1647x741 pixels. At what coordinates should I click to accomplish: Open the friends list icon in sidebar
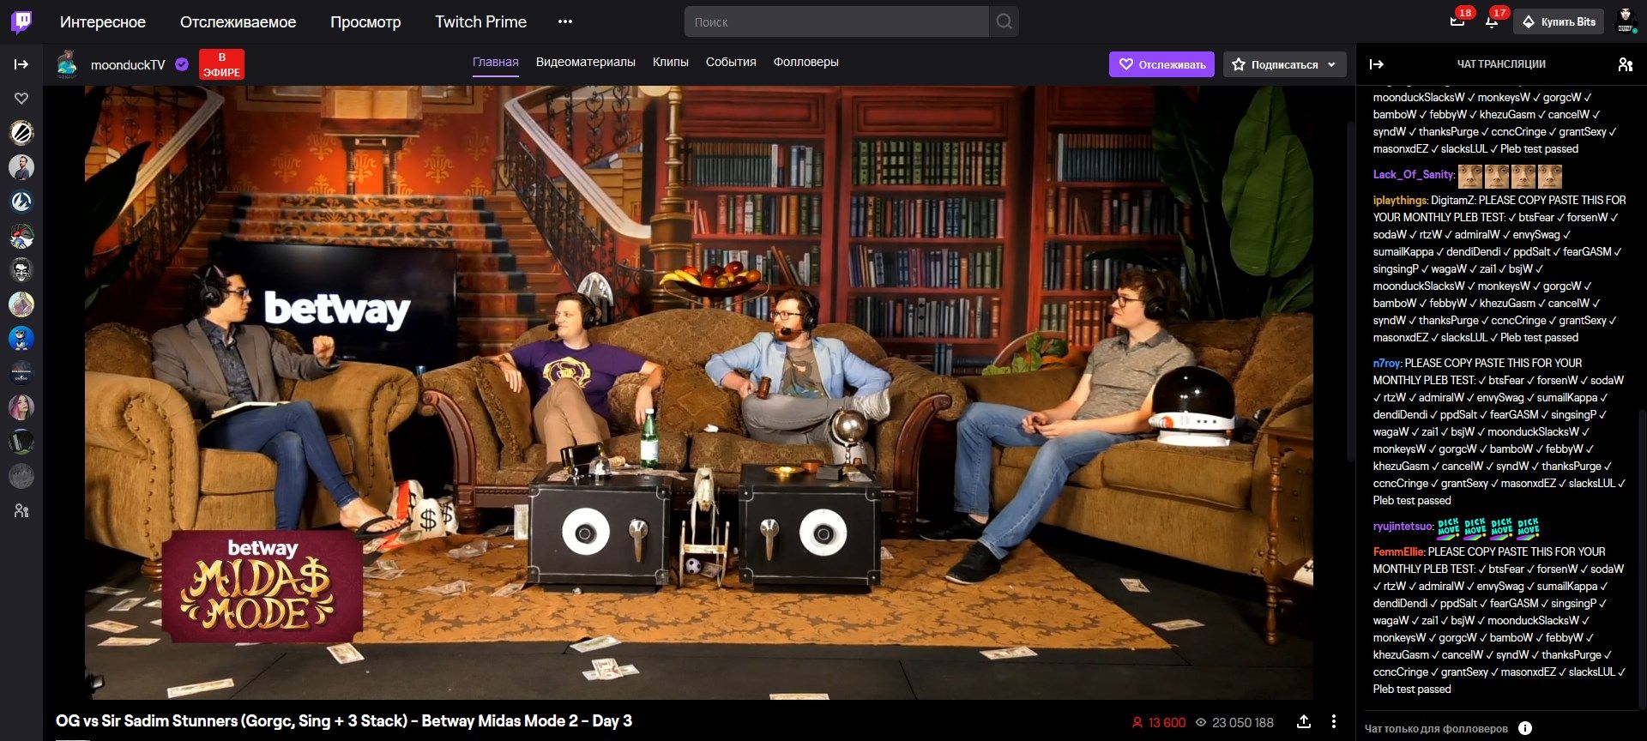21,510
